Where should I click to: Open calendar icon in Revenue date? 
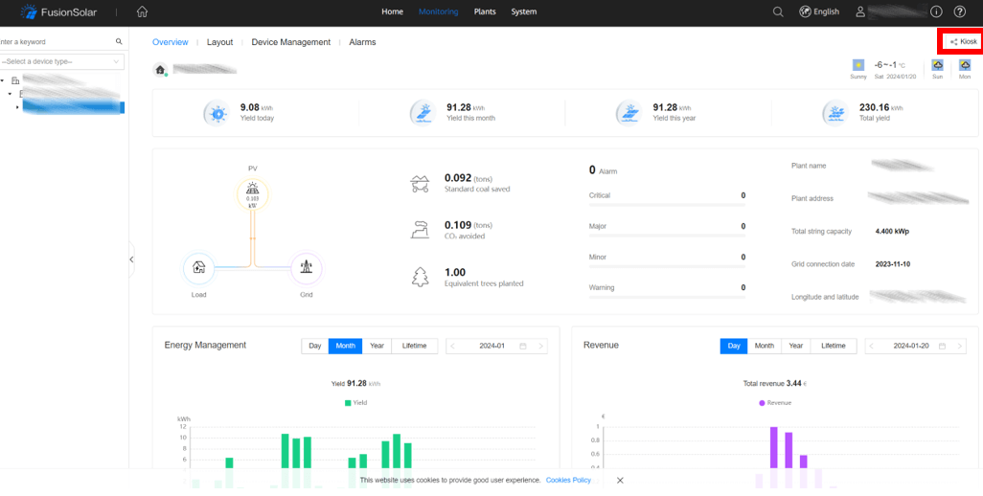point(942,346)
